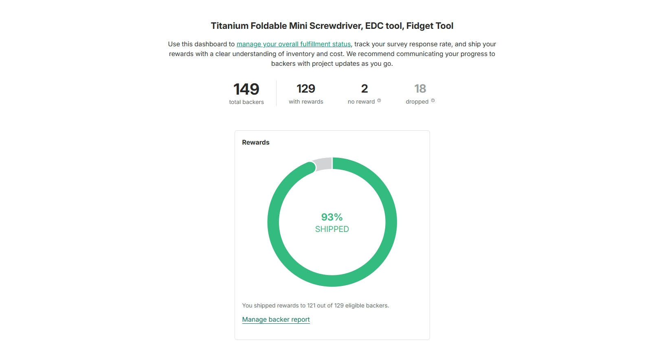Click the SHIPPED label inside the donut

coord(332,229)
